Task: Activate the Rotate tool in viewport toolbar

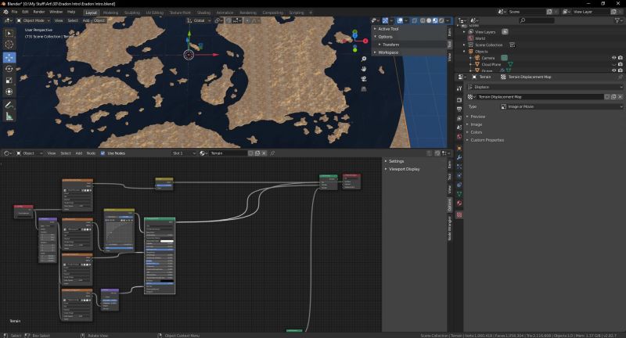Action: (9, 69)
